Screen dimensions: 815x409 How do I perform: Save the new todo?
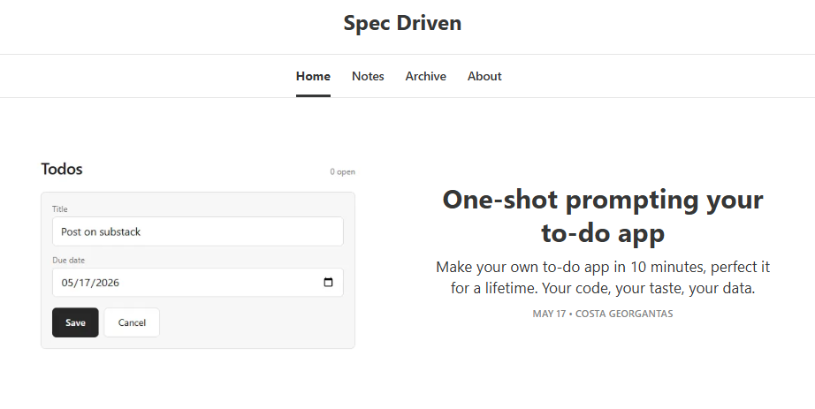(x=75, y=322)
